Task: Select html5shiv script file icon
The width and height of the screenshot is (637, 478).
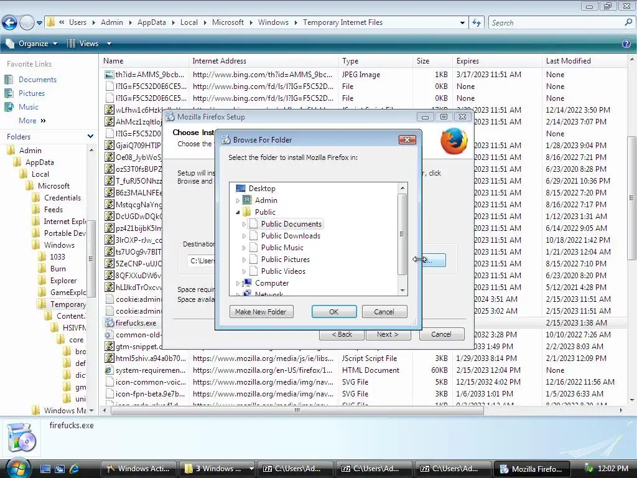Action: (109, 358)
